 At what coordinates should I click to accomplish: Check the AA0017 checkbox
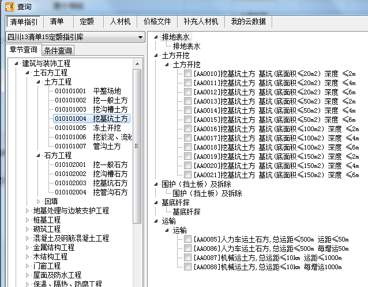[x=187, y=138]
